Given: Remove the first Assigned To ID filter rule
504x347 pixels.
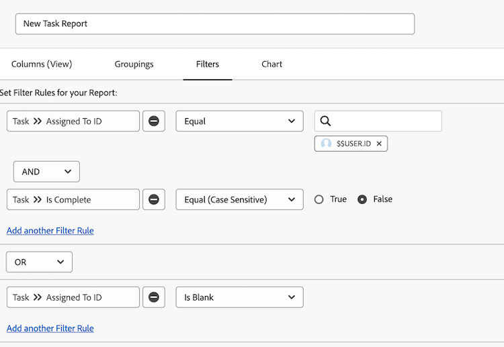Looking at the screenshot, I should pyautogui.click(x=154, y=121).
